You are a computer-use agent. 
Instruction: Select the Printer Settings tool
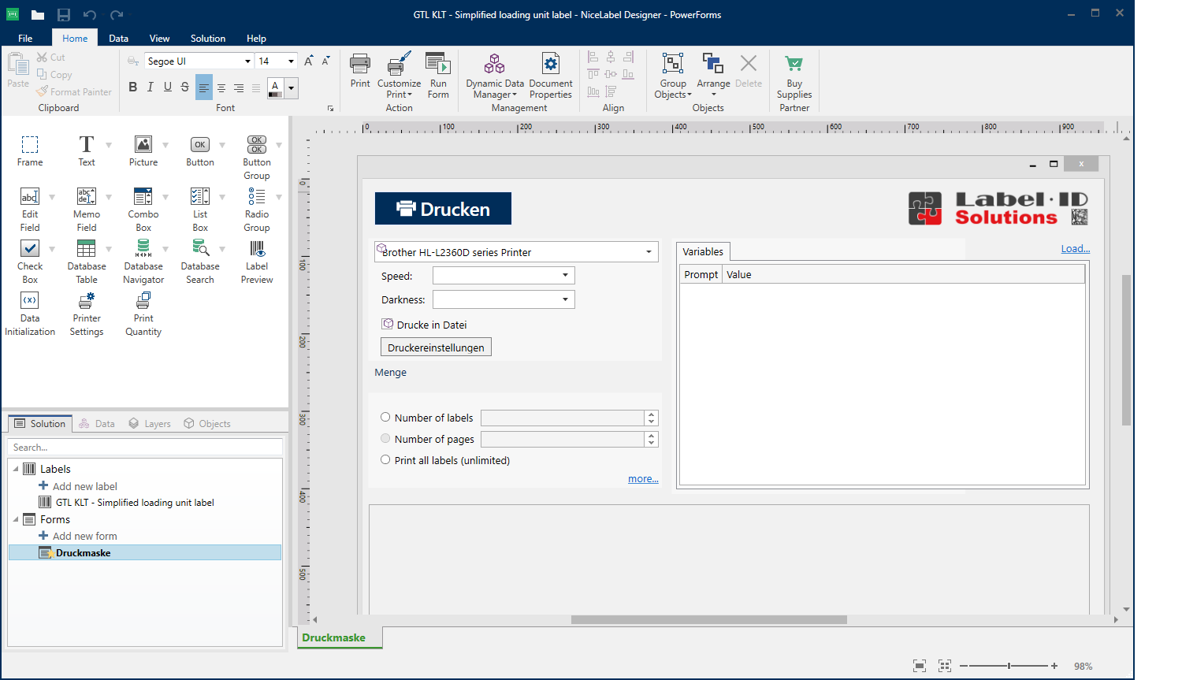(x=87, y=314)
